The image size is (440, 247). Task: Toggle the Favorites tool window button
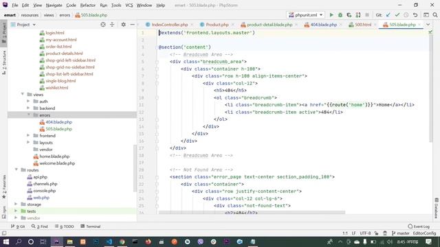pos(4,187)
